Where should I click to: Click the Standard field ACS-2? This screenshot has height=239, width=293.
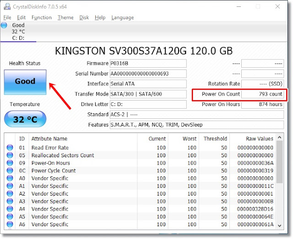pyautogui.click(x=197, y=115)
